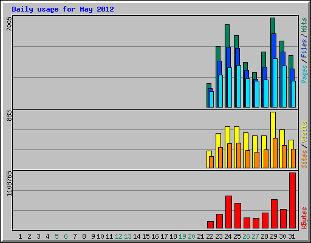Click the 1108765 y-axis value
Screen dimensions: 311x243
[9, 184]
